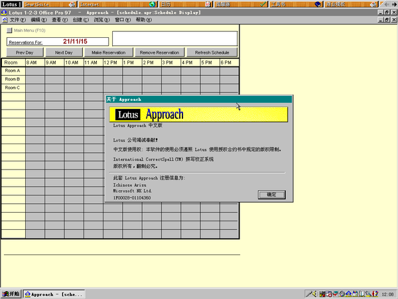Viewport: 398px width, 299px height.
Task: Select the Room C row label
Action: pyautogui.click(x=13, y=88)
